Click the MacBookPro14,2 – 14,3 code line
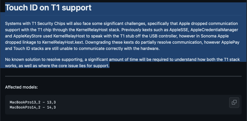The height and width of the screenshot is (121, 247). coord(33,107)
